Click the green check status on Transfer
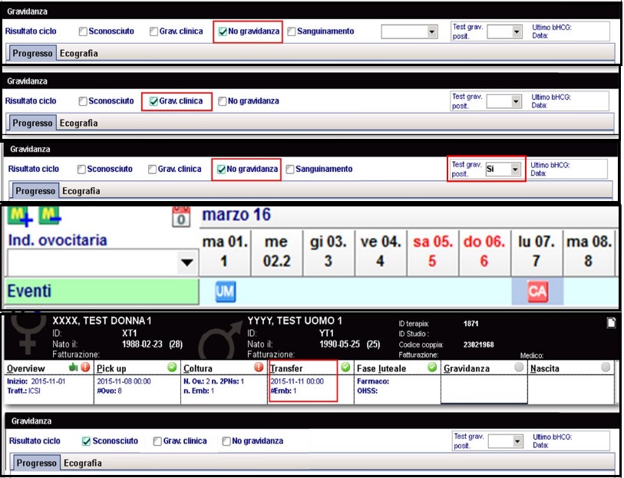Screen dimensions: 624x478 tap(345, 367)
